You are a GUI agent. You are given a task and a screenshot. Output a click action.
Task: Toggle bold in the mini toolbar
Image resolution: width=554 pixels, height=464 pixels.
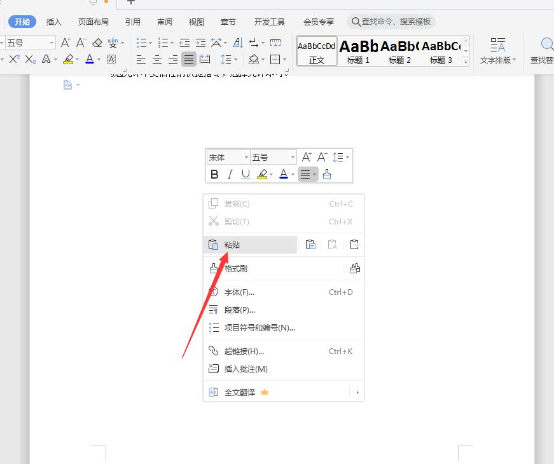click(214, 174)
